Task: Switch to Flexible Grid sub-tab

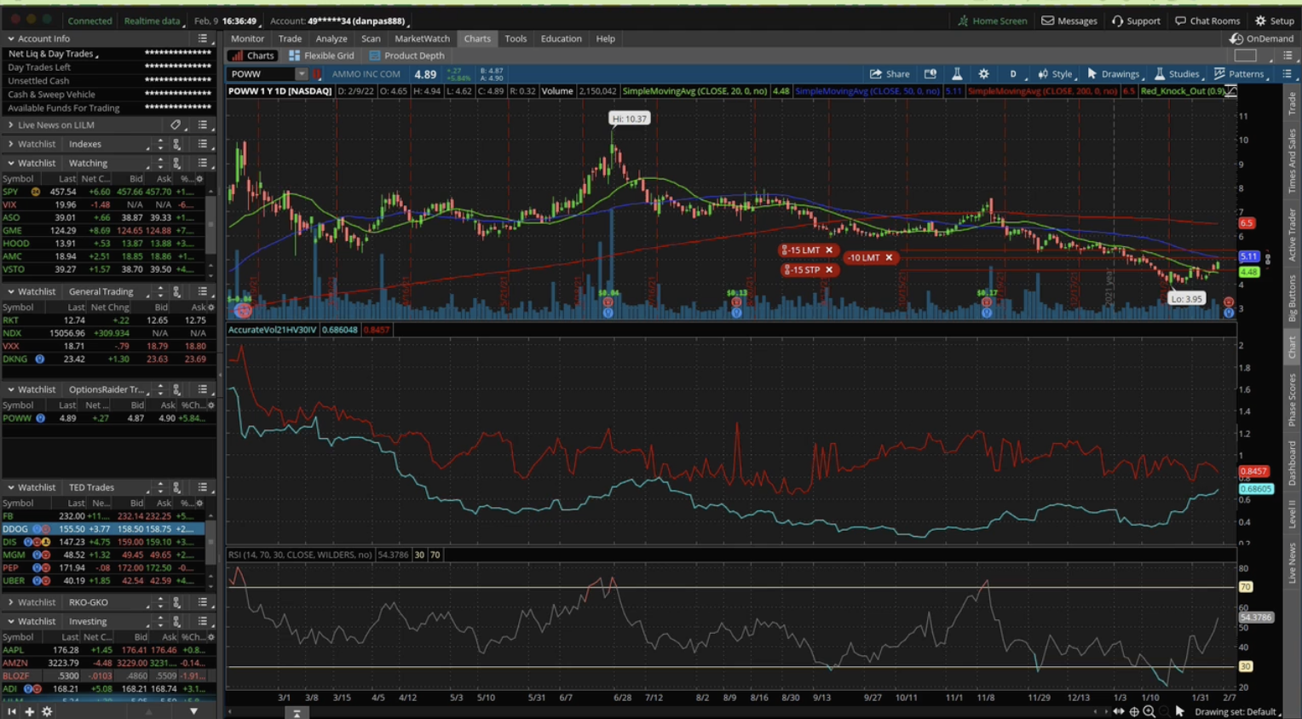Action: [x=321, y=55]
